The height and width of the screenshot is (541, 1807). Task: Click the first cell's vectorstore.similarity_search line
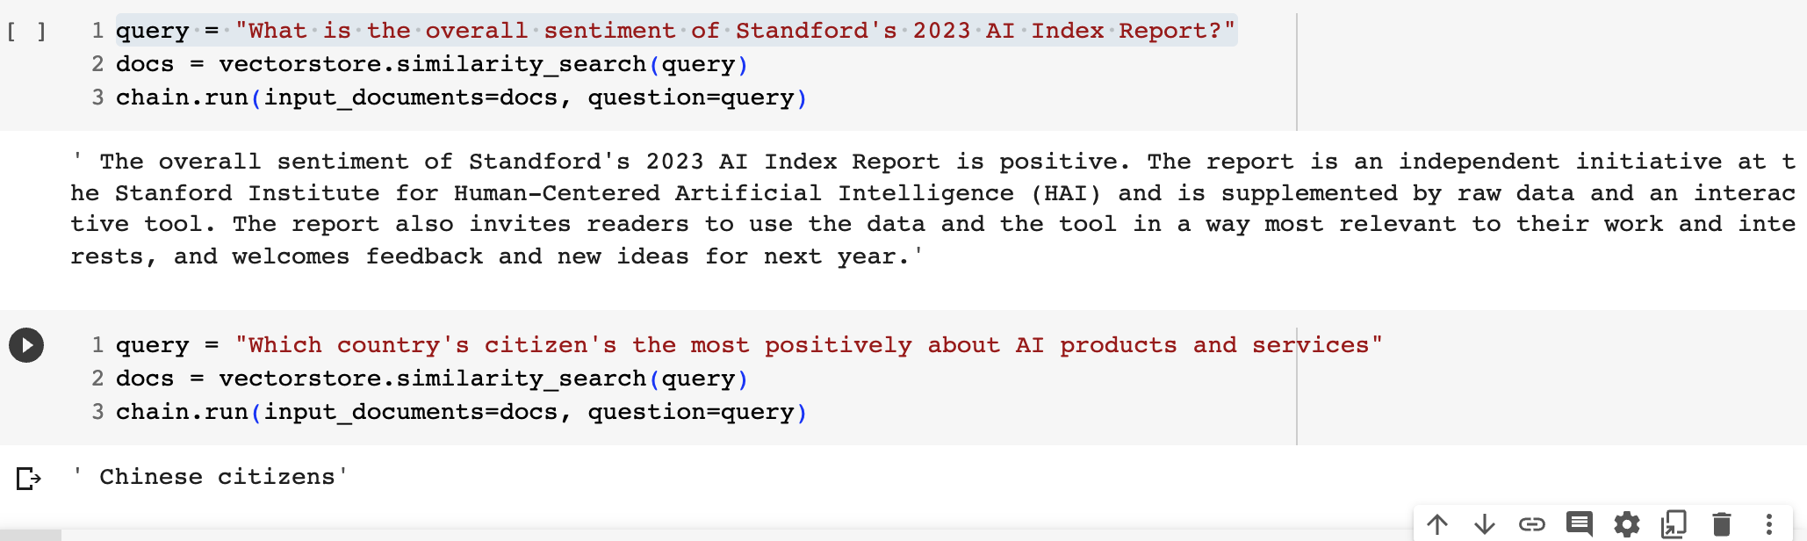(x=432, y=64)
